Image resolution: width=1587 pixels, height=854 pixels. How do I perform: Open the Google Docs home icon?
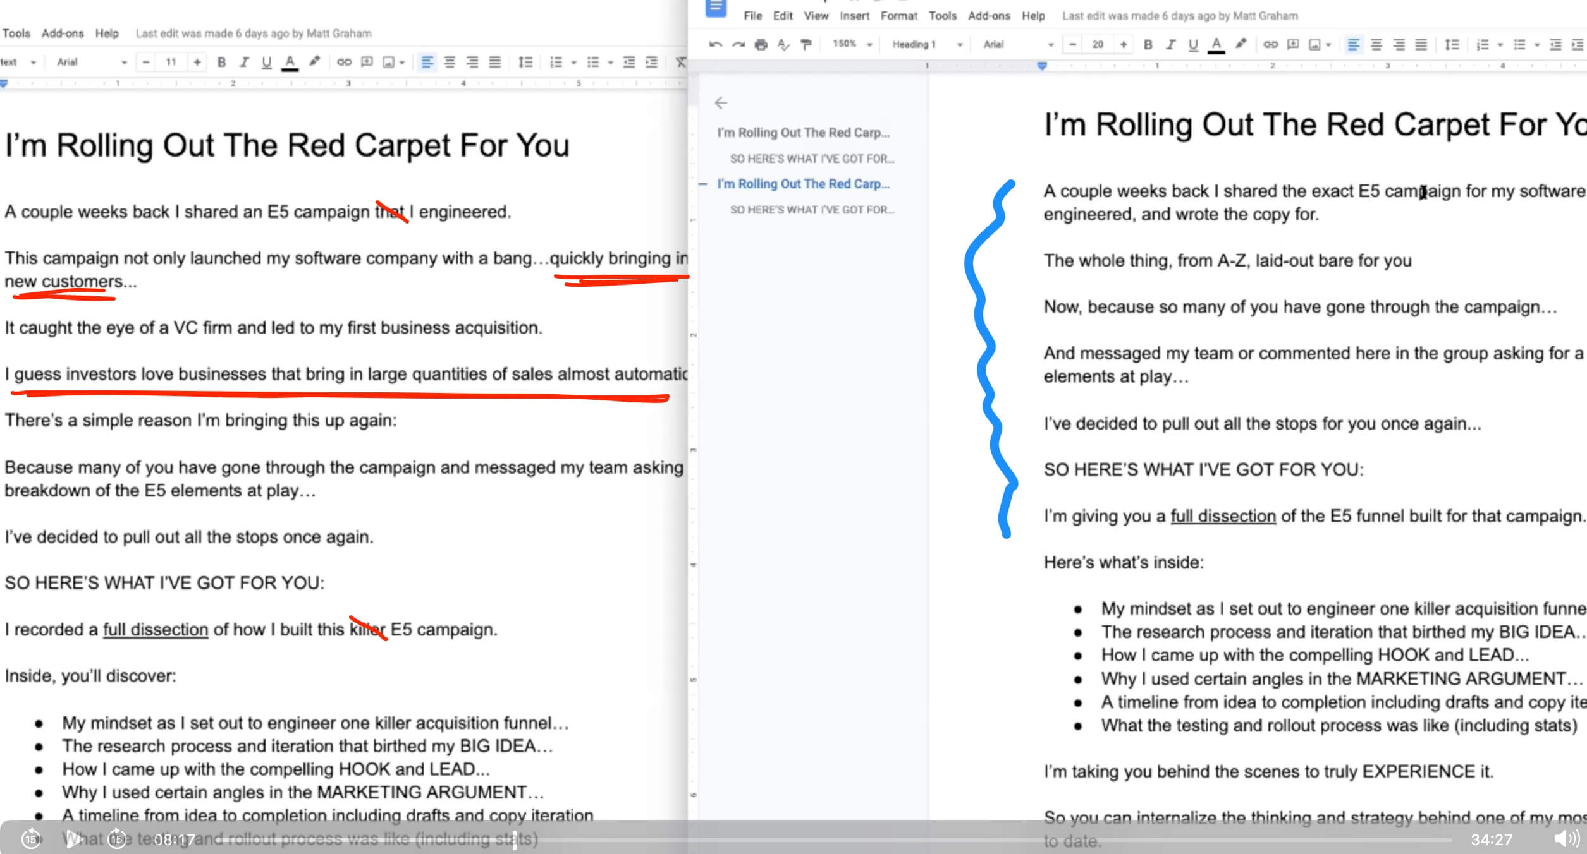716,8
